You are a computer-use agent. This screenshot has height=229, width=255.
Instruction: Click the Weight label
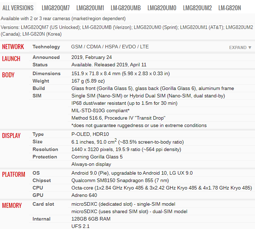click(41, 81)
